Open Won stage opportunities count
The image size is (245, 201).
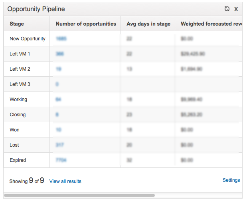pyautogui.click(x=59, y=130)
